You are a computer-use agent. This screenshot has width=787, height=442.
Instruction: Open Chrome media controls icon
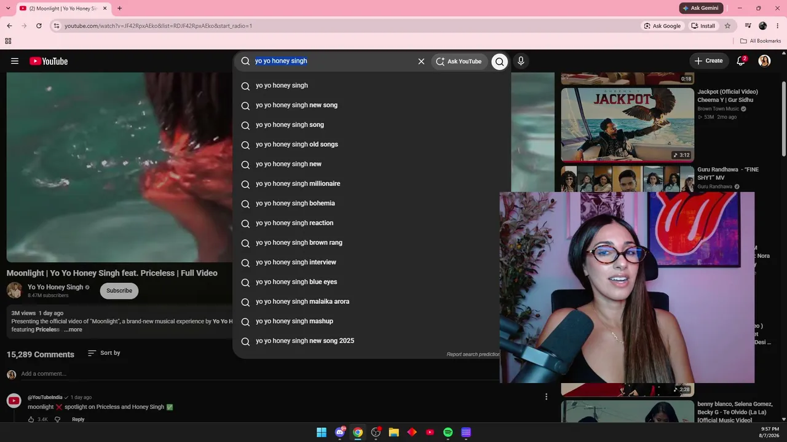point(748,26)
